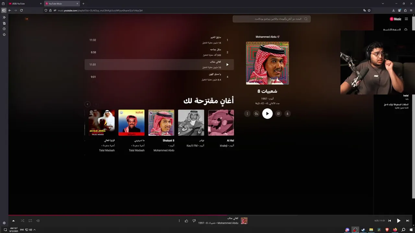Open sidebar history clock icon

pyautogui.click(x=4, y=29)
